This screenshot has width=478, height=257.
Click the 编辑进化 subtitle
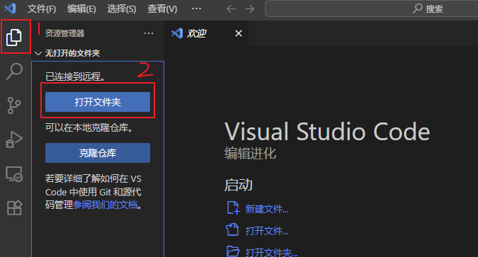point(250,153)
